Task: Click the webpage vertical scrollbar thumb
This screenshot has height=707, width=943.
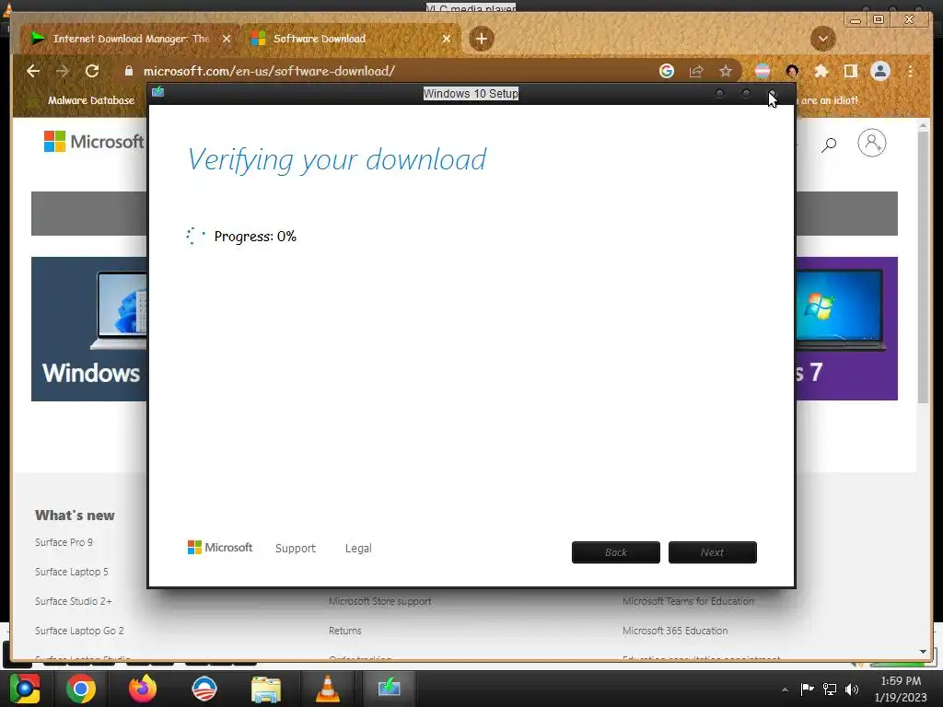Action: 923,268
